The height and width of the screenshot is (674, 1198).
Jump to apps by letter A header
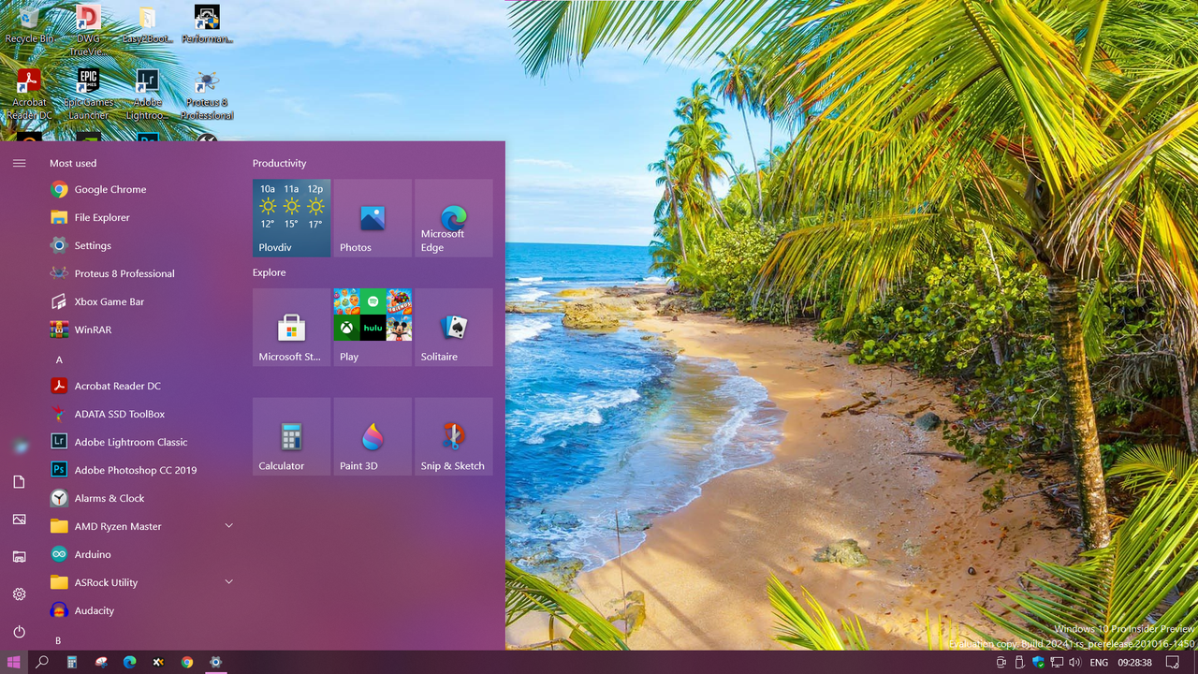59,359
